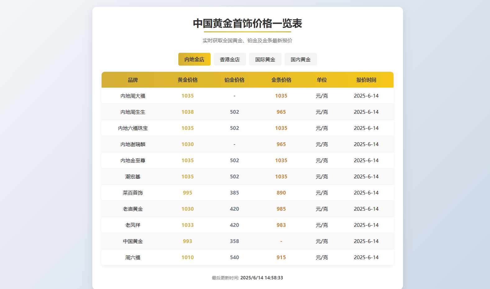Viewport: 490px width, 289px height.
Task: Select the 周六福 brand cell
Action: 133,257
